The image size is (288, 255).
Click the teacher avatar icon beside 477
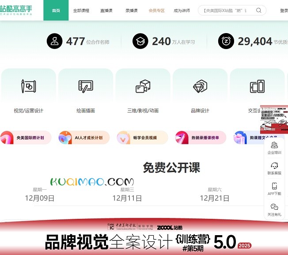[x=54, y=41]
